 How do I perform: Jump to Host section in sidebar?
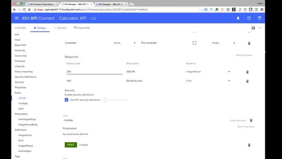point(18,40)
